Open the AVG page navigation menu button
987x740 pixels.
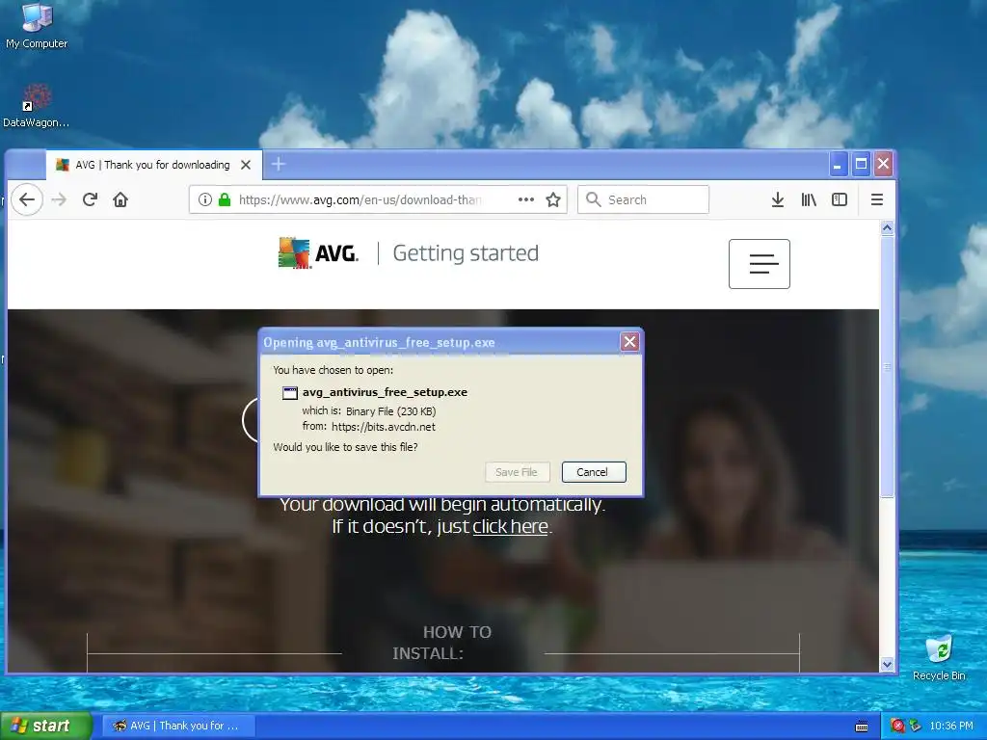[x=760, y=264]
